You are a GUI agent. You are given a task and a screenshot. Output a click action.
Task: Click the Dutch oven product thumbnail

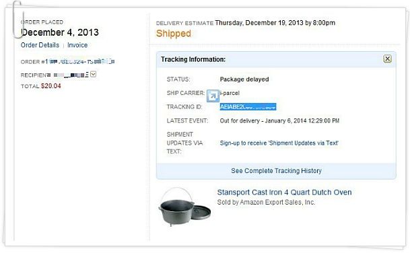(184, 207)
